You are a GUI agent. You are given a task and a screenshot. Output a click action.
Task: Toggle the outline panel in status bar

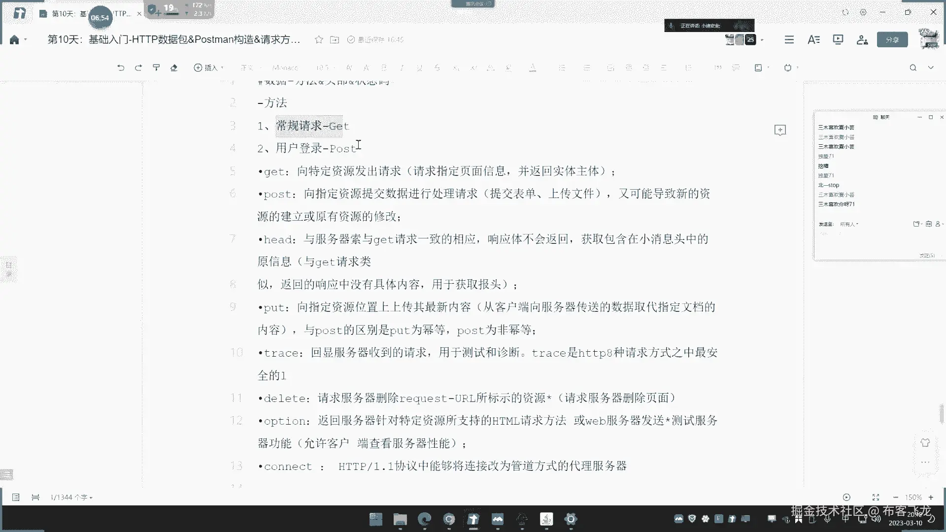point(16,498)
